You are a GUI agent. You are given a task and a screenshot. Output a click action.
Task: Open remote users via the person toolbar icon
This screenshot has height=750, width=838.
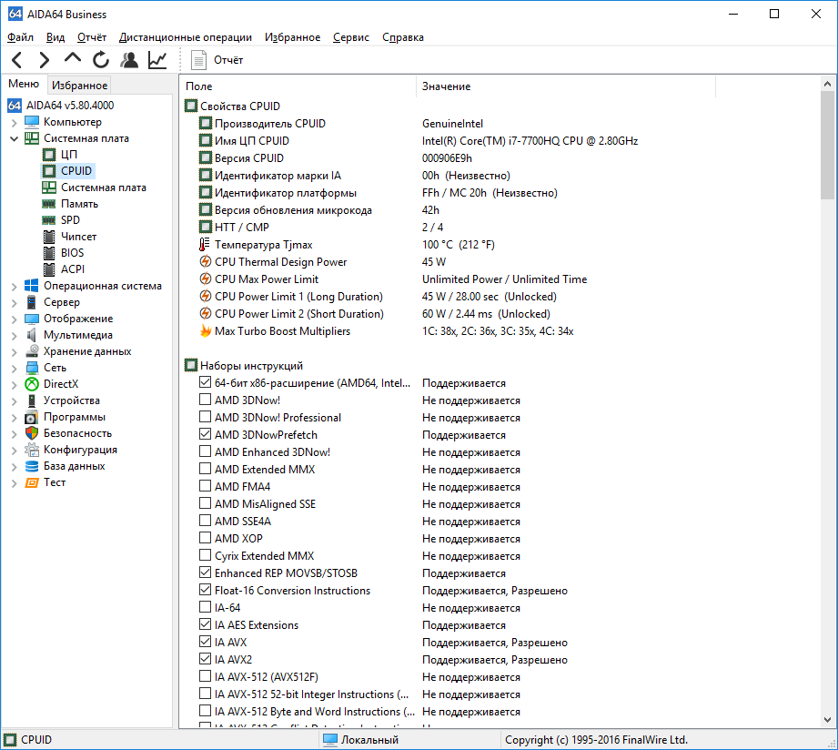pyautogui.click(x=129, y=60)
